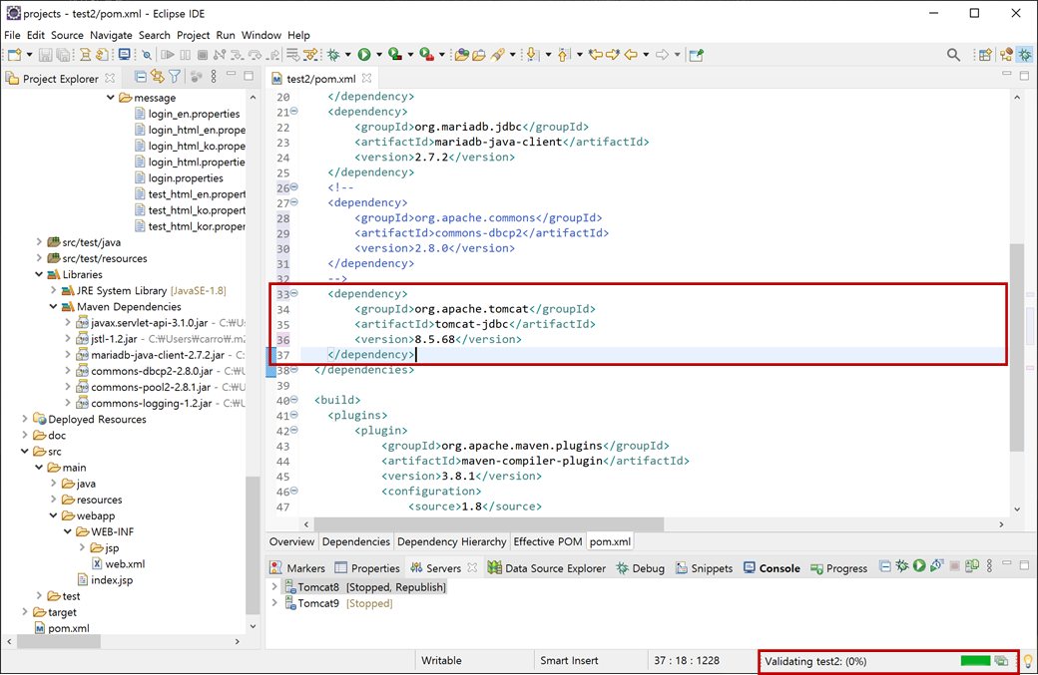
Task: Collapse all in Project Explorer
Action: pyautogui.click(x=141, y=77)
